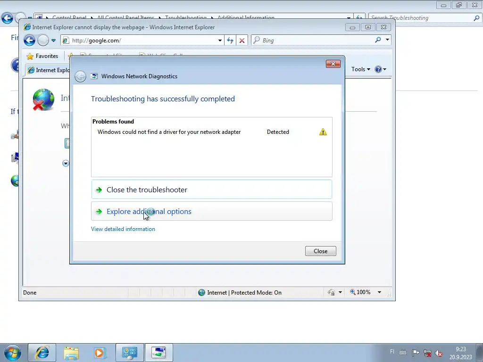This screenshot has width=483, height=362.
Task: Click the on-screen keyboard tray icon
Action: (x=403, y=353)
